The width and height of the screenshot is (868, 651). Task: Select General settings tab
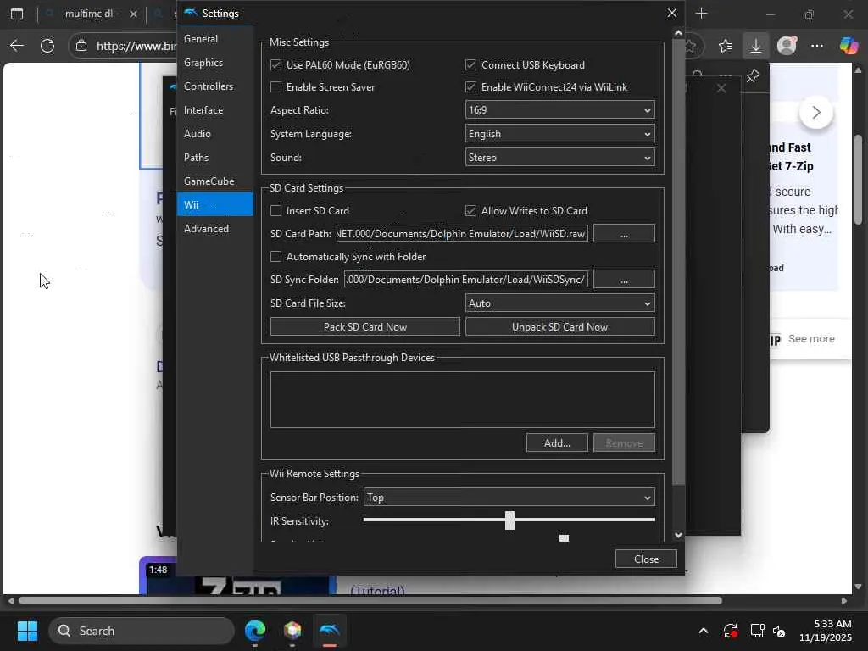pos(214,39)
